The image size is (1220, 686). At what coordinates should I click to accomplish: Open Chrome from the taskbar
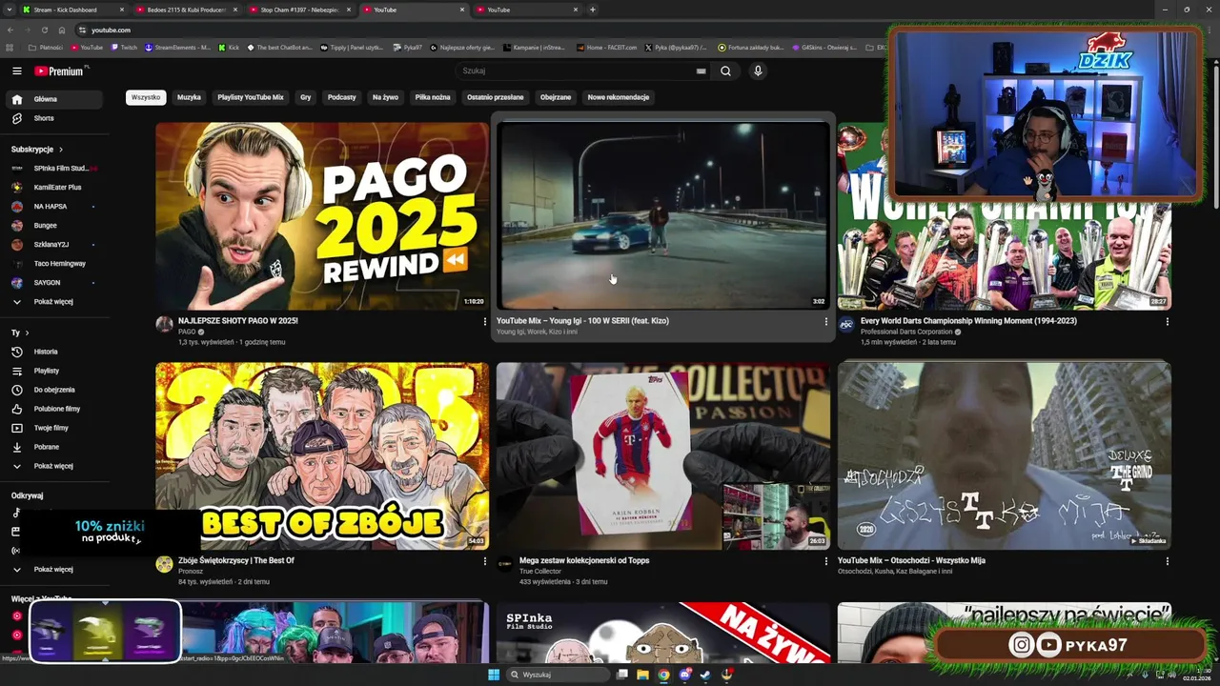(x=663, y=675)
